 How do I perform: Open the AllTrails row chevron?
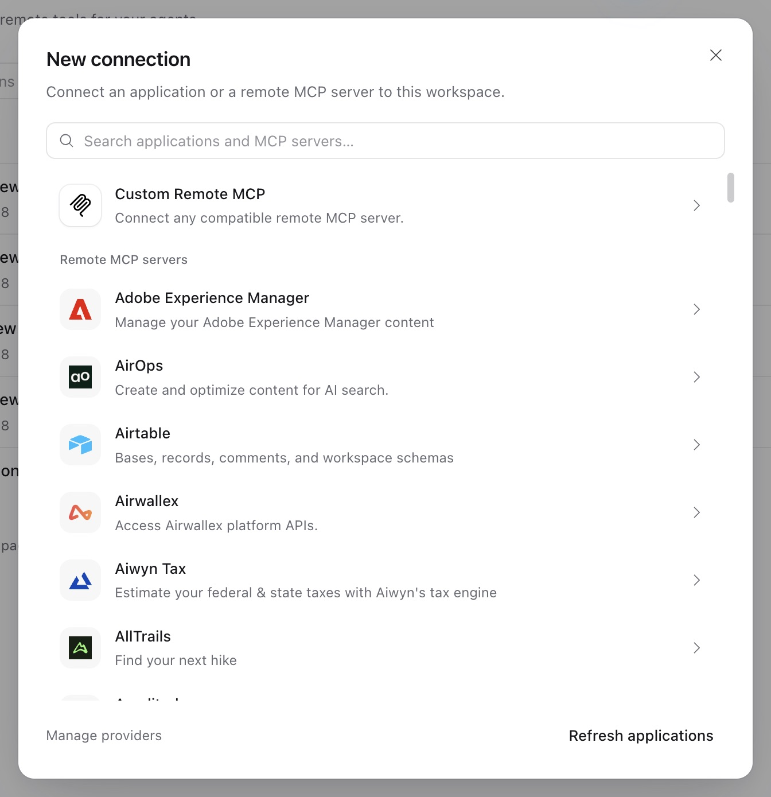[x=696, y=648]
